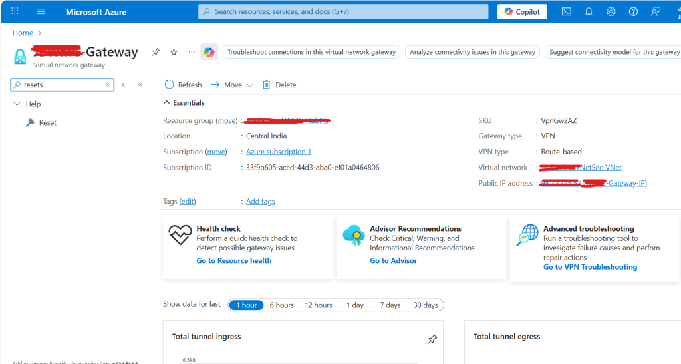Open portal settings gear
The height and width of the screenshot is (364, 681).
click(x=611, y=12)
